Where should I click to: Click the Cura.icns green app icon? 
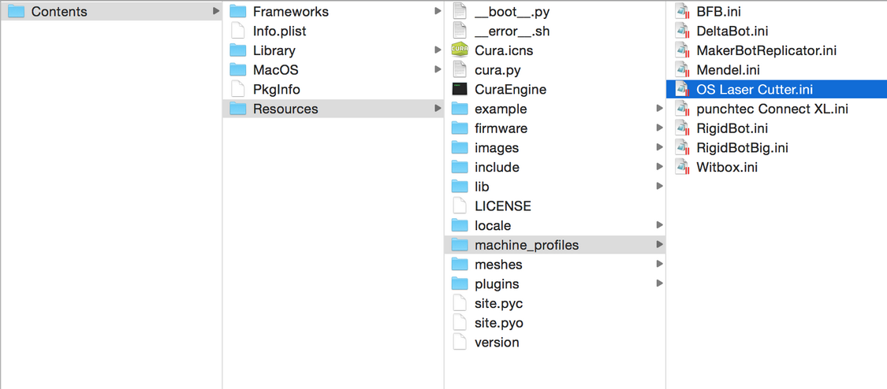pos(460,50)
